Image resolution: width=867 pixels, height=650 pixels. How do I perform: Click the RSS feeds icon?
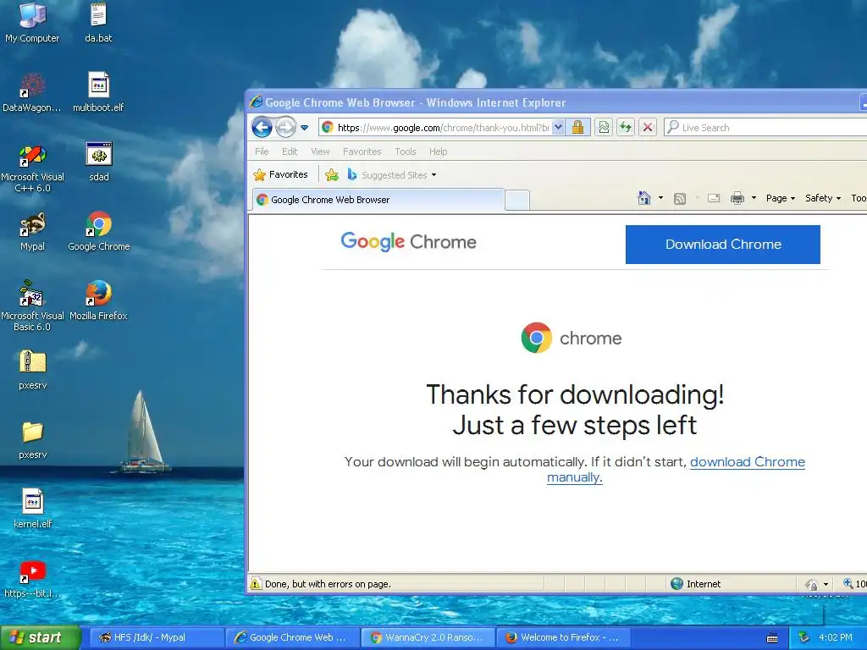[680, 198]
